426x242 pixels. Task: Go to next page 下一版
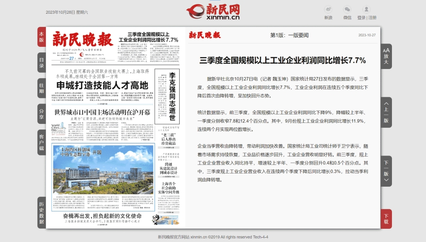(386, 171)
